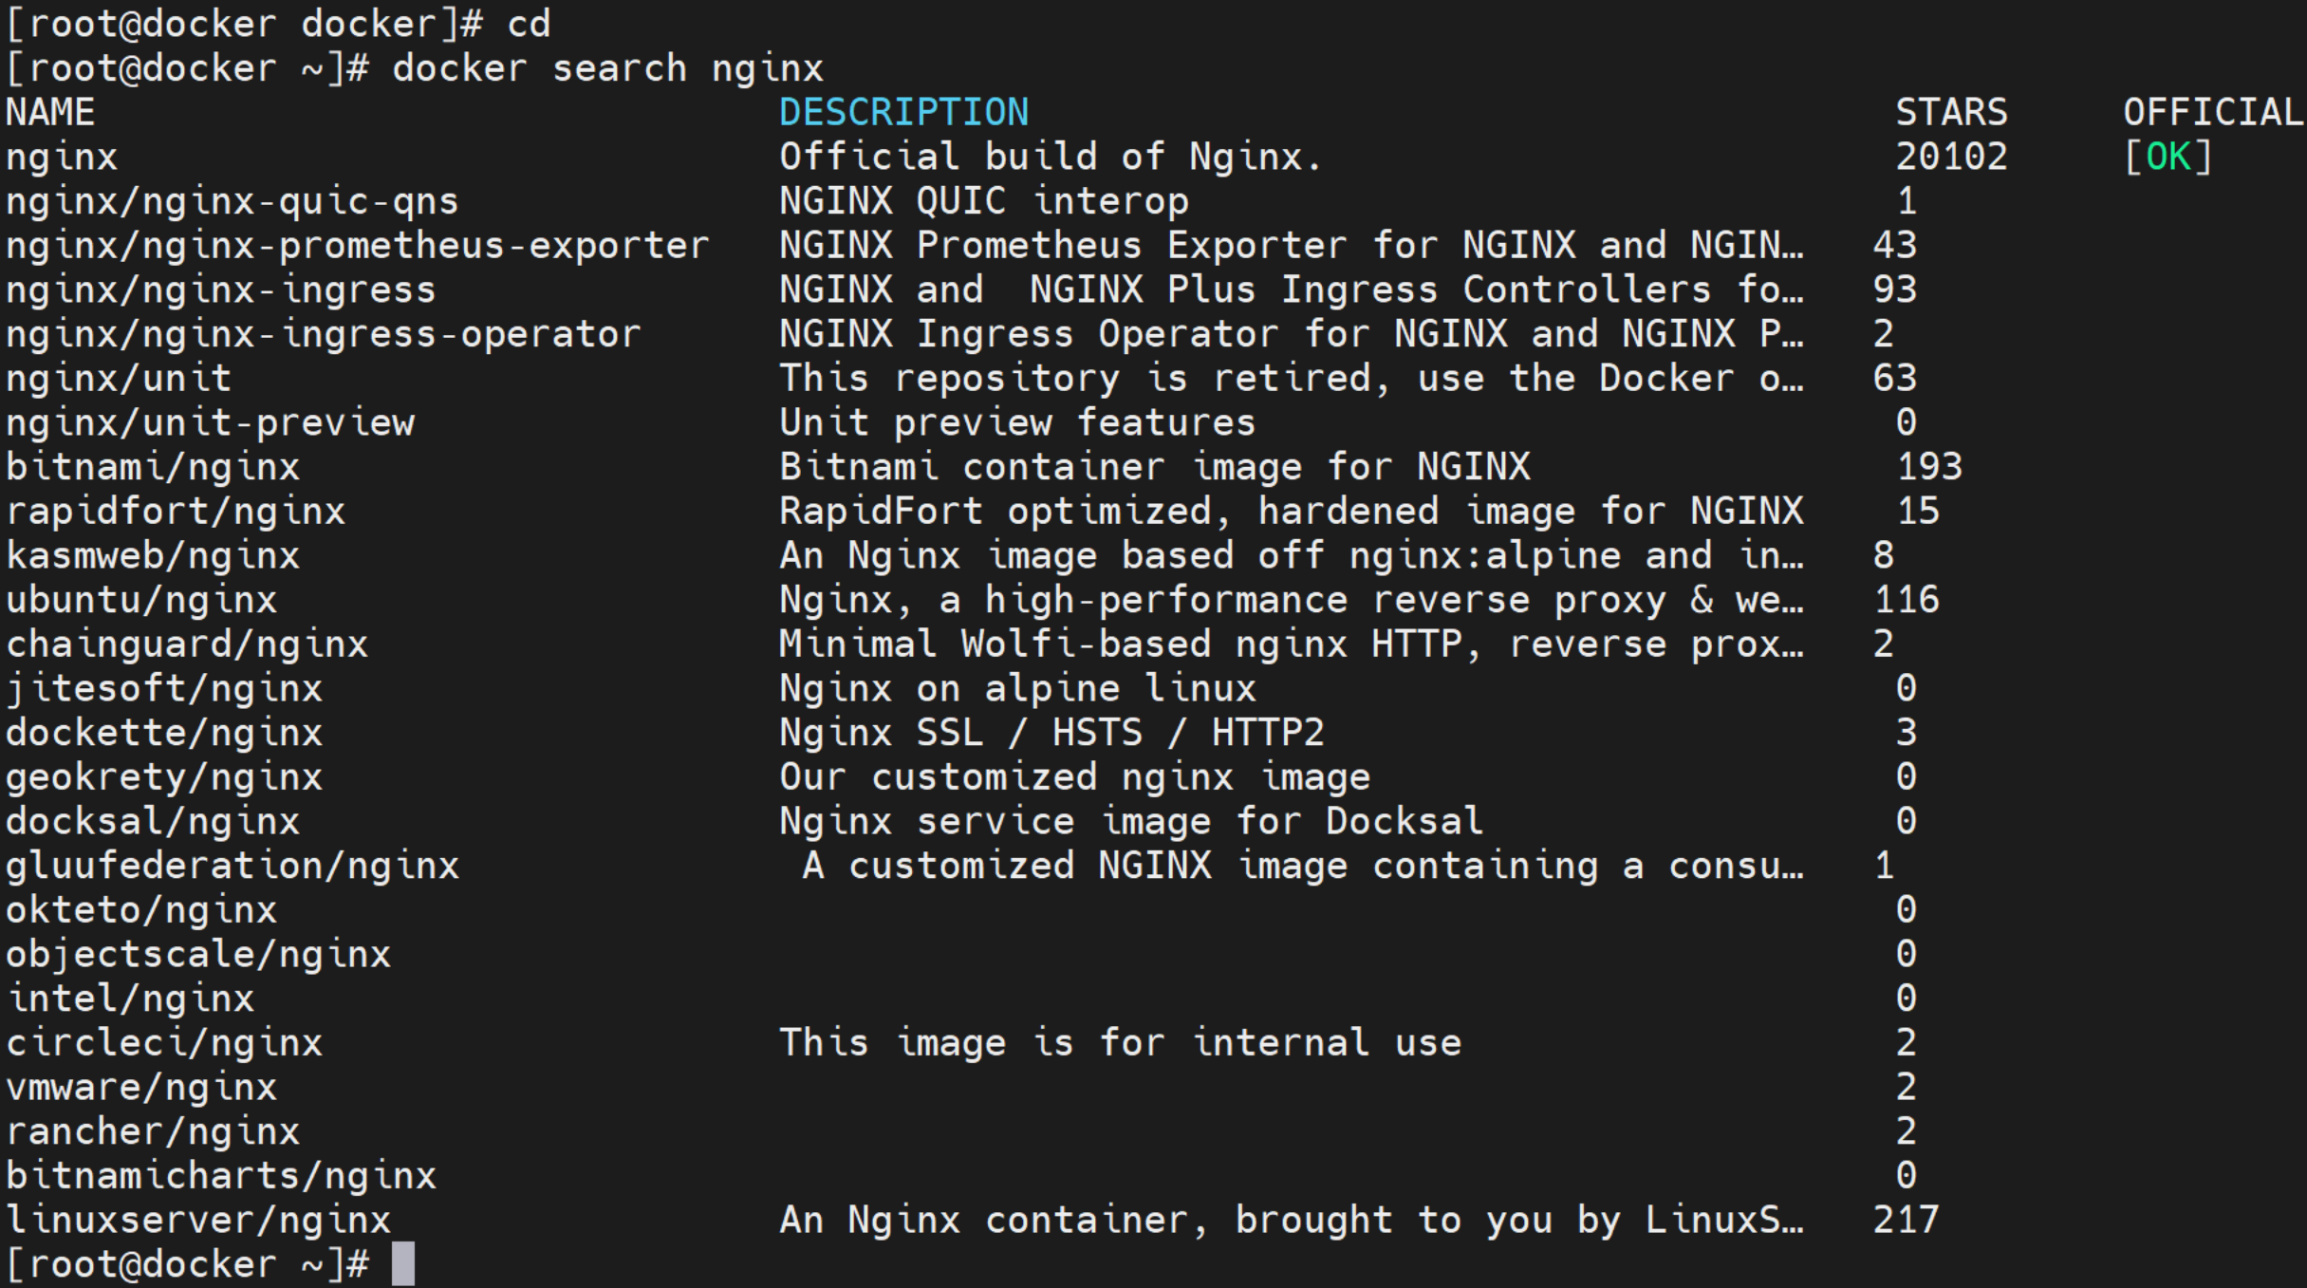Click the OFFICIAL column header
Image resolution: width=2307 pixels, height=1288 pixels.
click(x=2213, y=112)
